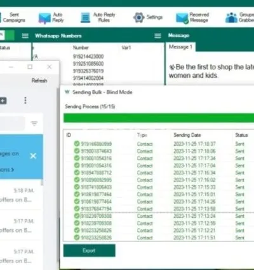Click the Sent status in the 17:11:51 row
Screen dimensions: 254x270
pos(240,238)
